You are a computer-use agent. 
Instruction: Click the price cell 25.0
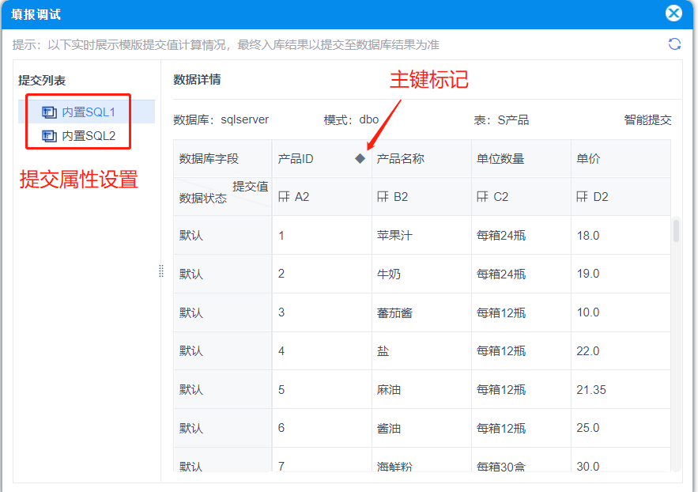(x=621, y=429)
